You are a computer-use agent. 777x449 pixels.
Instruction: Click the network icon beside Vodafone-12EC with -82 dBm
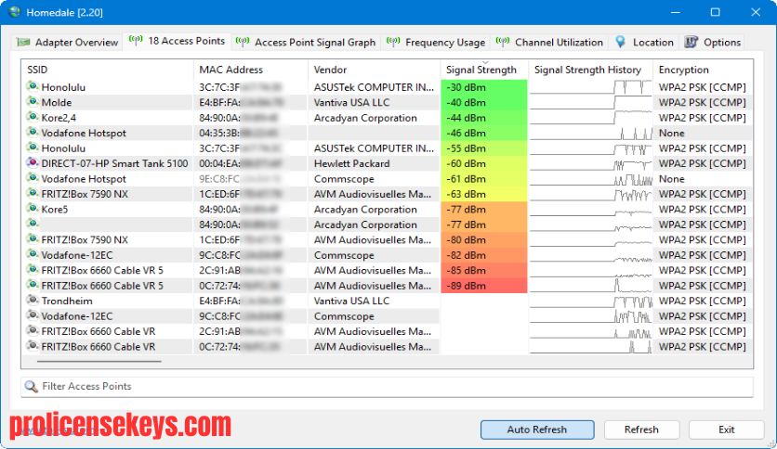tap(33, 255)
